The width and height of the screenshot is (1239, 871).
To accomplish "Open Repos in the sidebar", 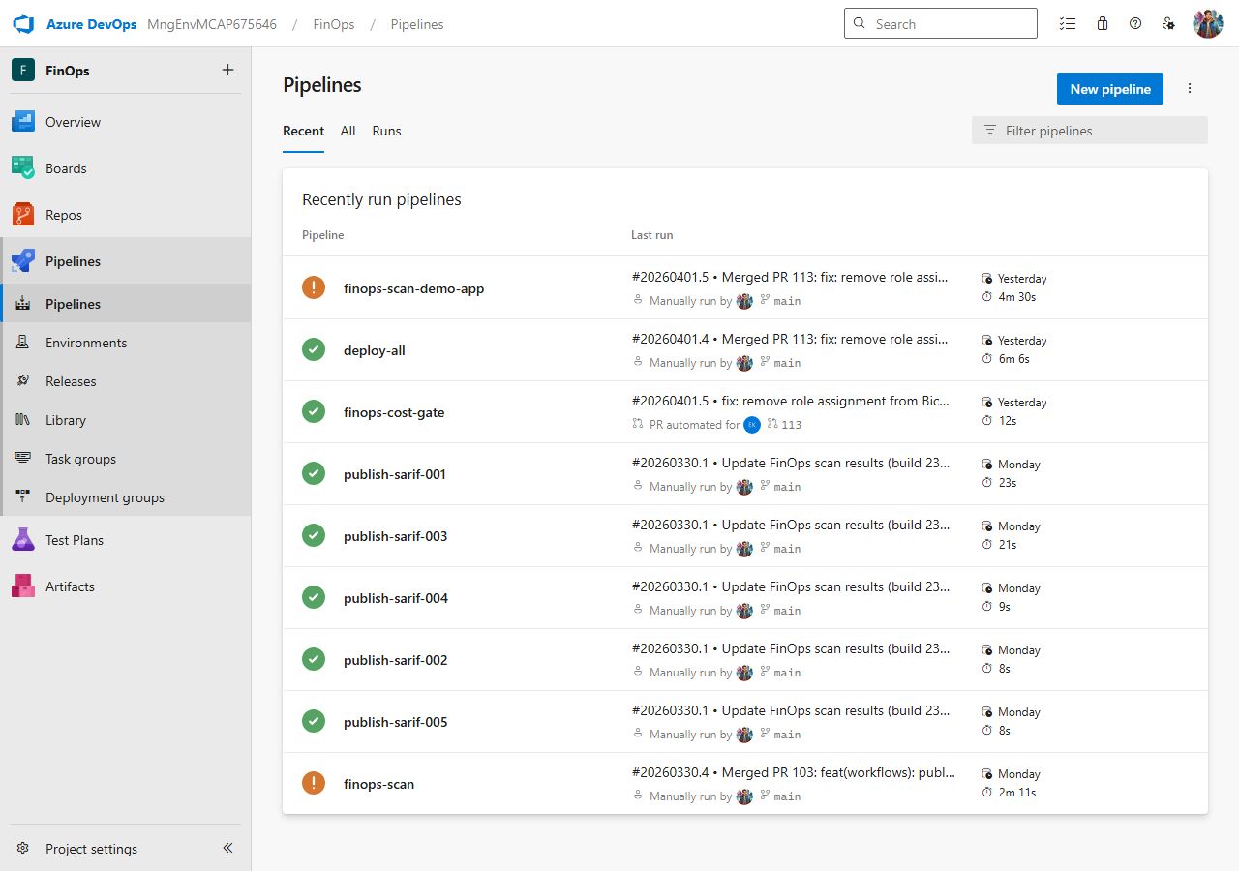I will 126,215.
